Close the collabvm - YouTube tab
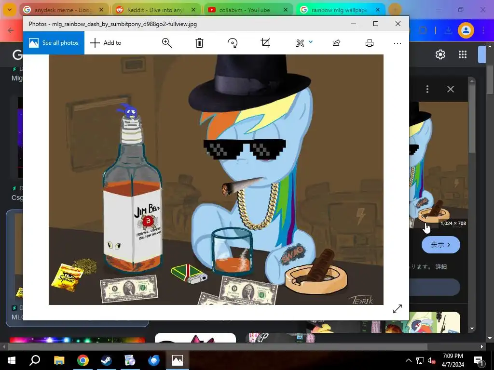494x370 pixels. pyautogui.click(x=286, y=10)
